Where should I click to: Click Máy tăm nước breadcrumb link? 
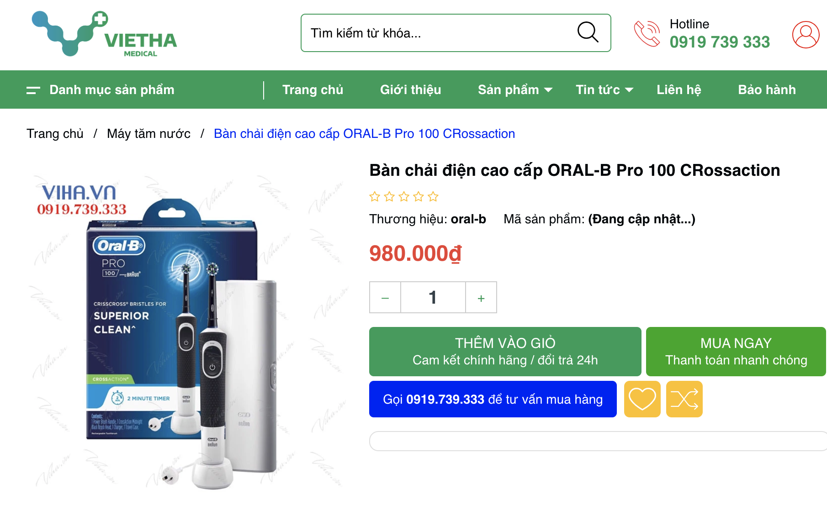(148, 134)
